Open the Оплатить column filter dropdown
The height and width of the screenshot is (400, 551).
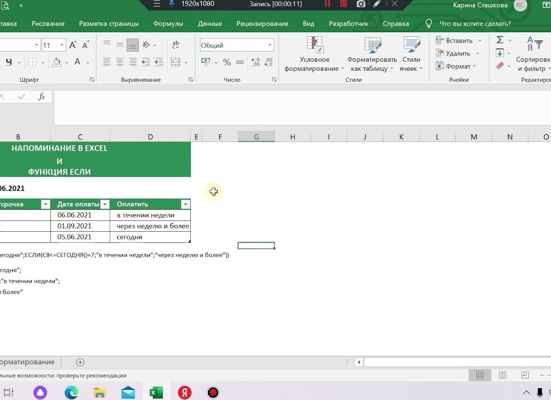[x=185, y=205]
